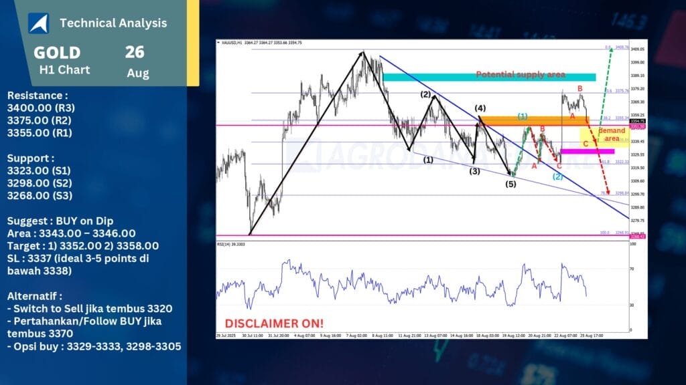Click the orange resistance zone rectangle

point(533,120)
